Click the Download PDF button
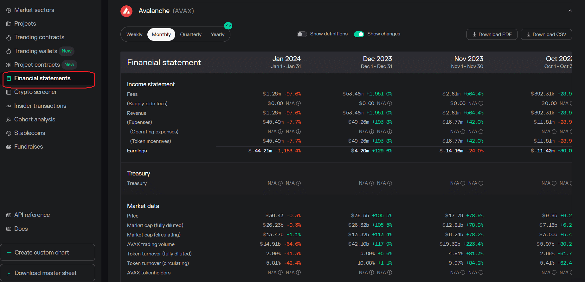 coord(492,34)
